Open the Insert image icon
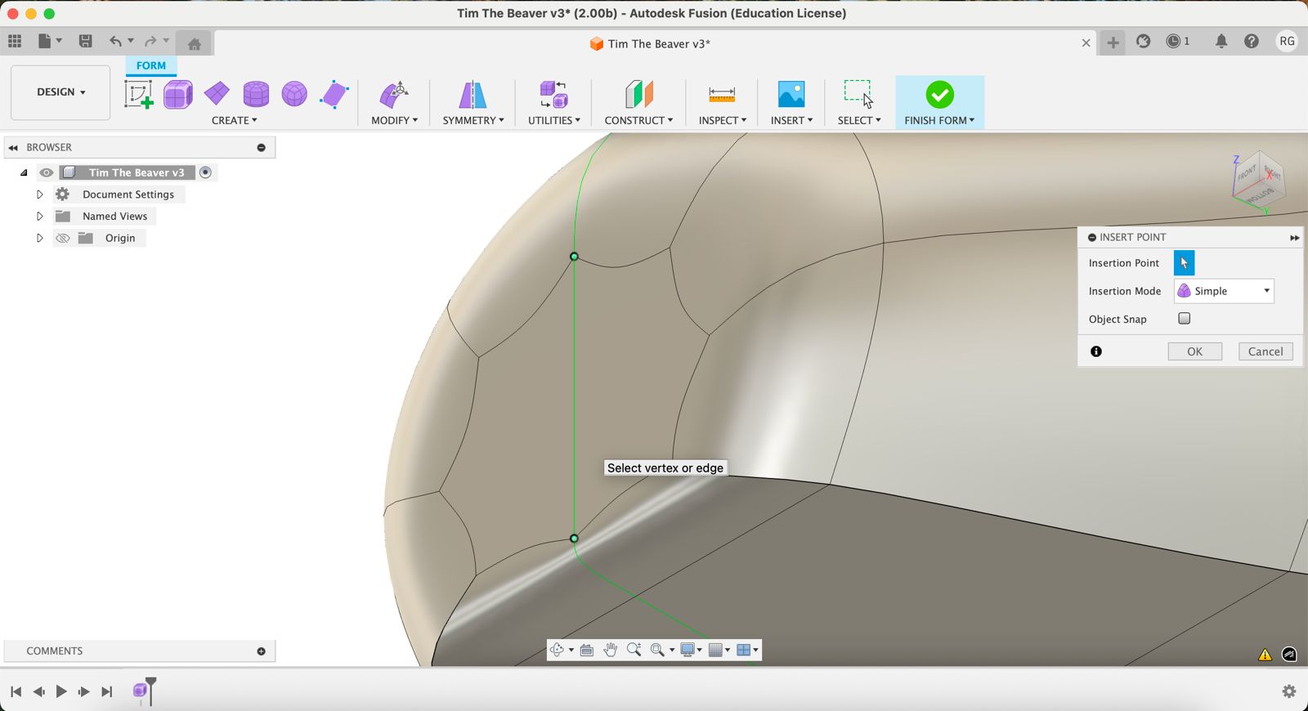 (791, 95)
